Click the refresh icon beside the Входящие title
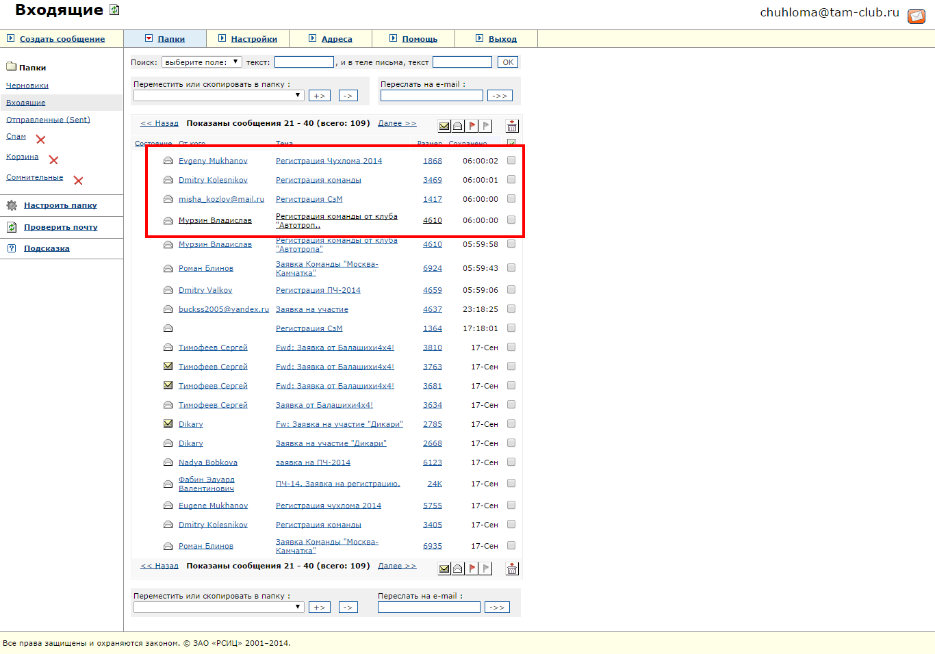Viewport: 935px width, 654px height. [x=114, y=10]
